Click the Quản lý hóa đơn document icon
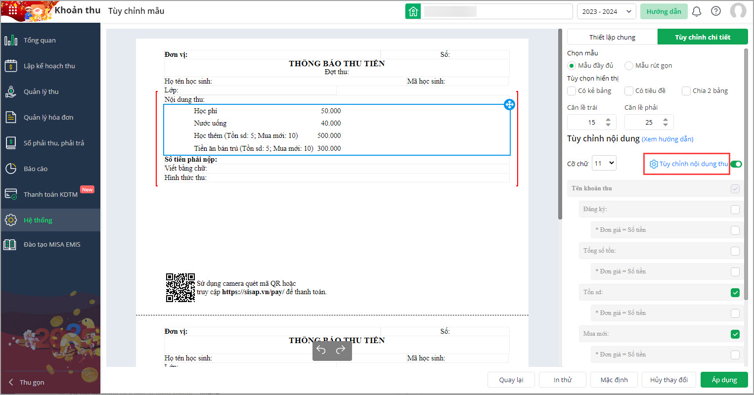Image resolution: width=754 pixels, height=395 pixels. pos(11,117)
